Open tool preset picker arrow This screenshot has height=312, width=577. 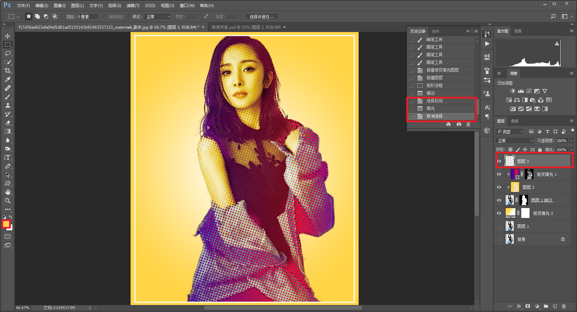[x=18, y=17]
